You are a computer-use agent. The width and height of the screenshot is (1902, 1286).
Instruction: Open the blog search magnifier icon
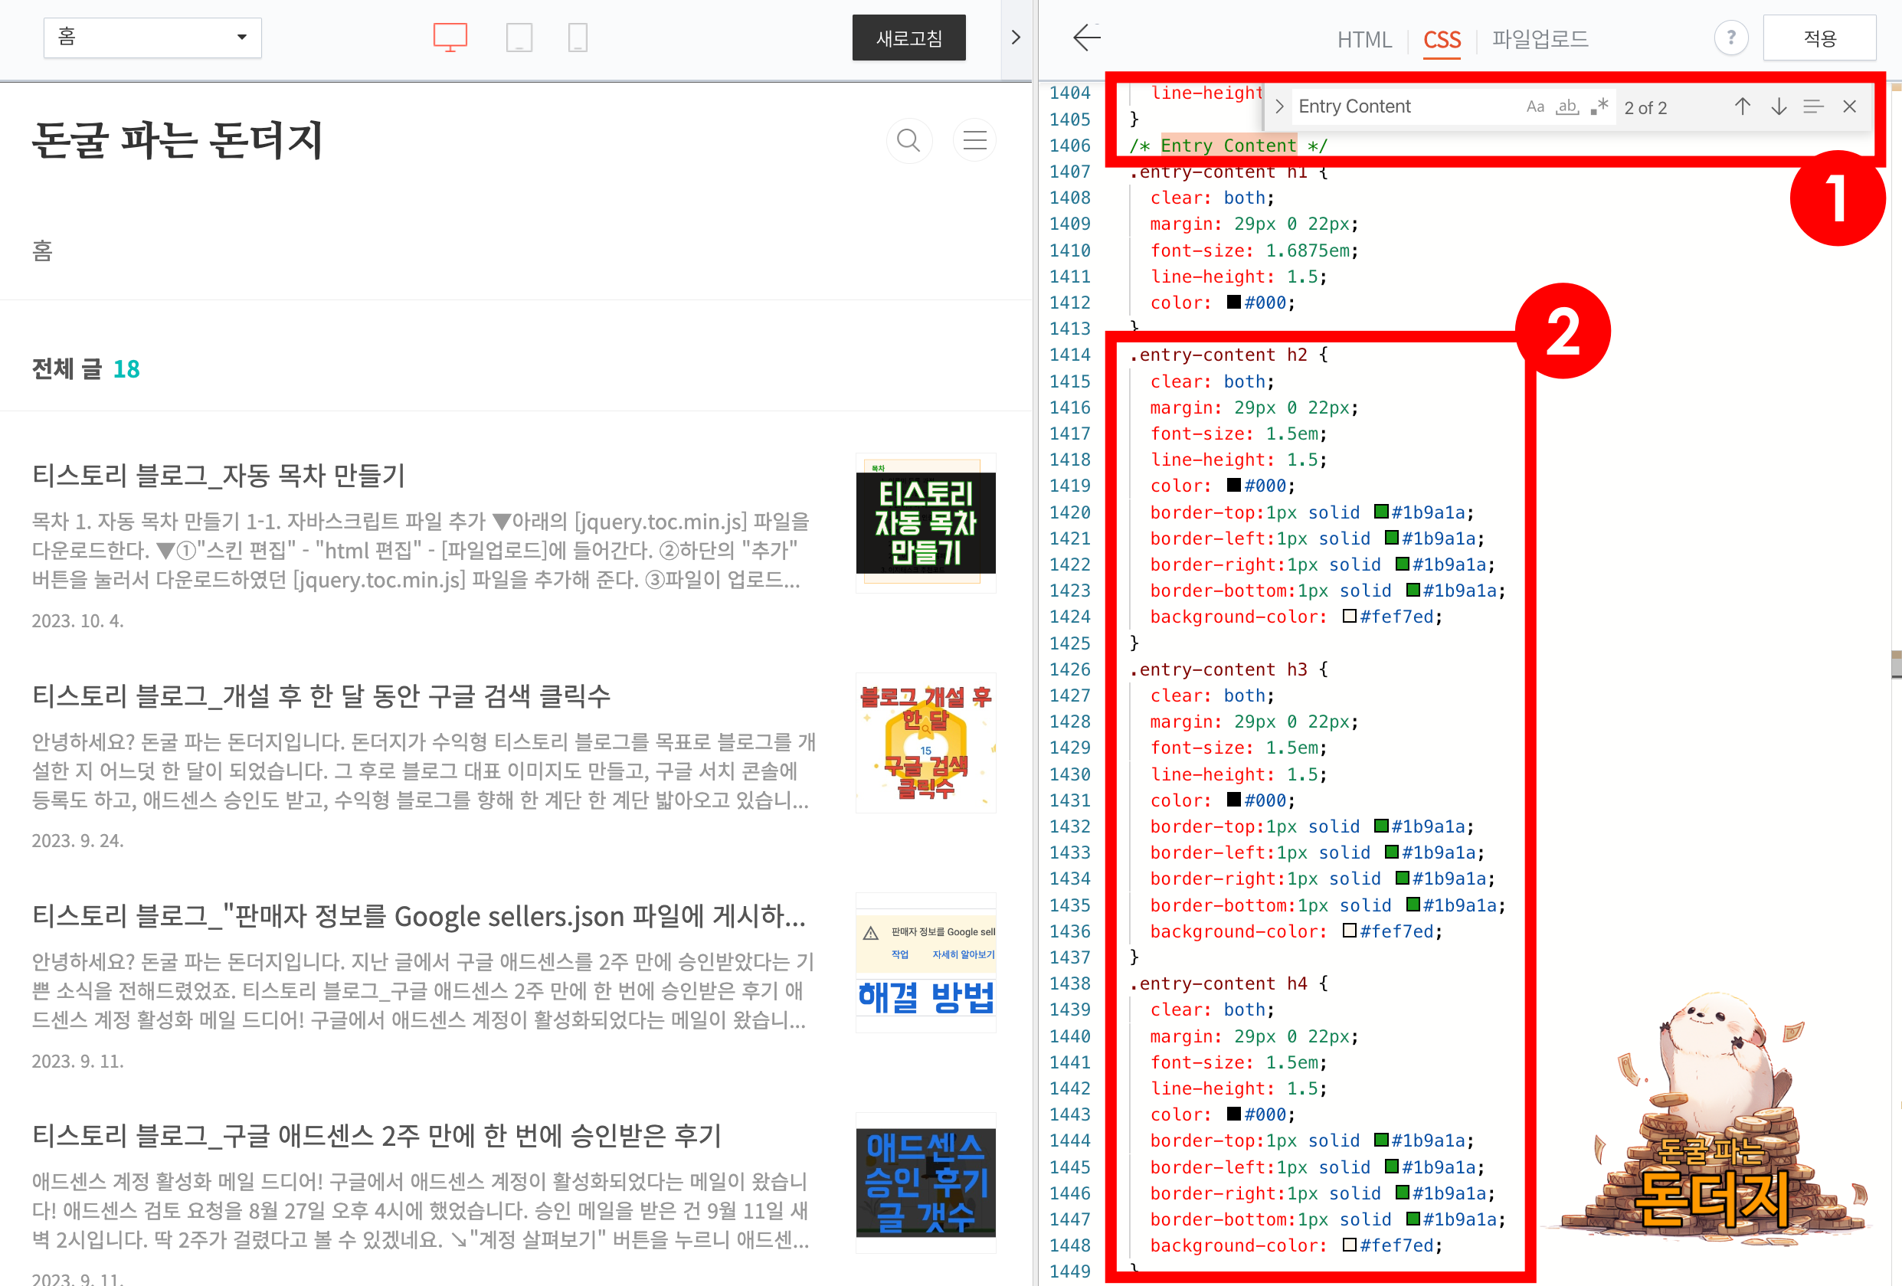tap(908, 140)
